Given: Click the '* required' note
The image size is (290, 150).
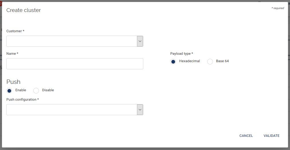Looking at the screenshot, I should (x=278, y=8).
